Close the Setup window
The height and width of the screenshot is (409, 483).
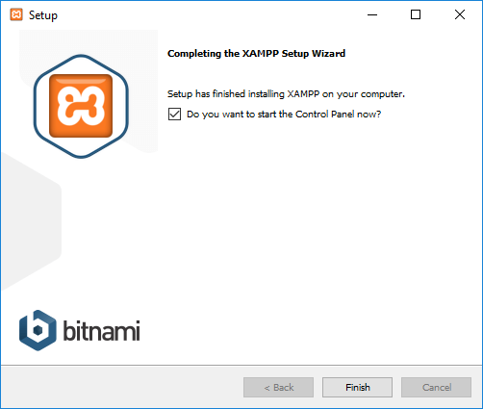[460, 14]
